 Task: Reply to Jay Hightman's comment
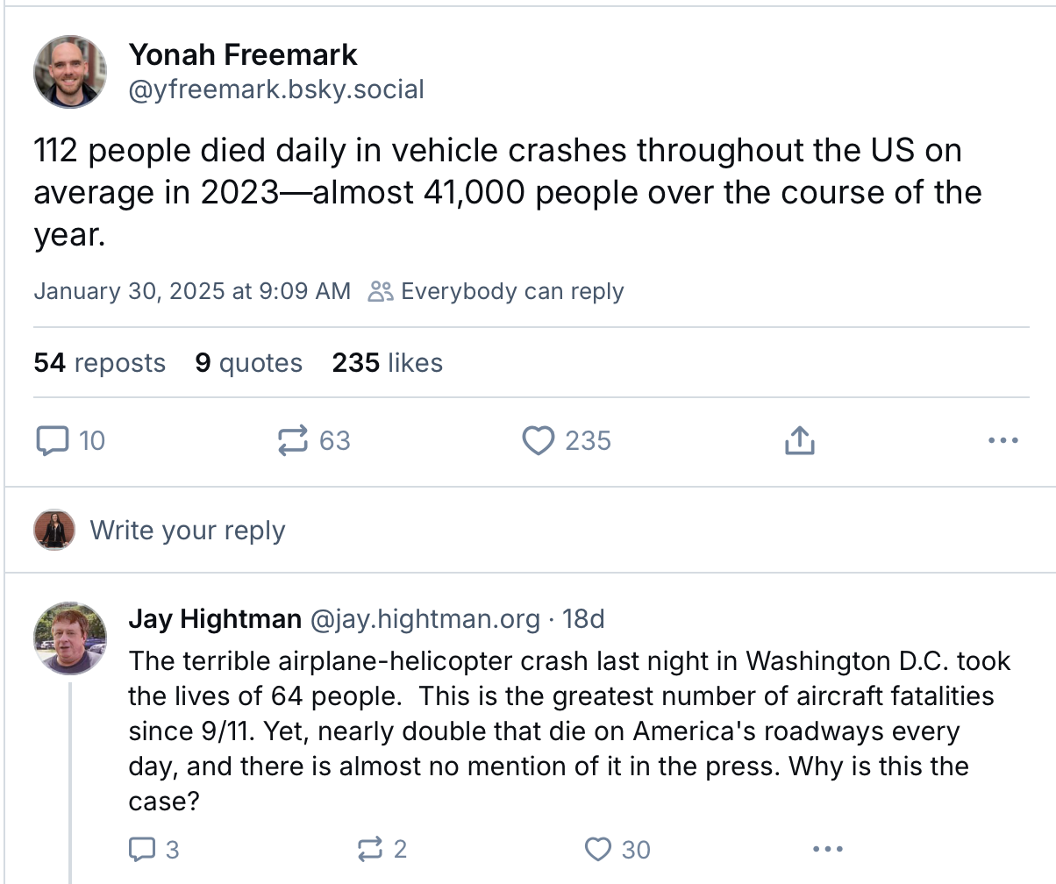(x=140, y=849)
